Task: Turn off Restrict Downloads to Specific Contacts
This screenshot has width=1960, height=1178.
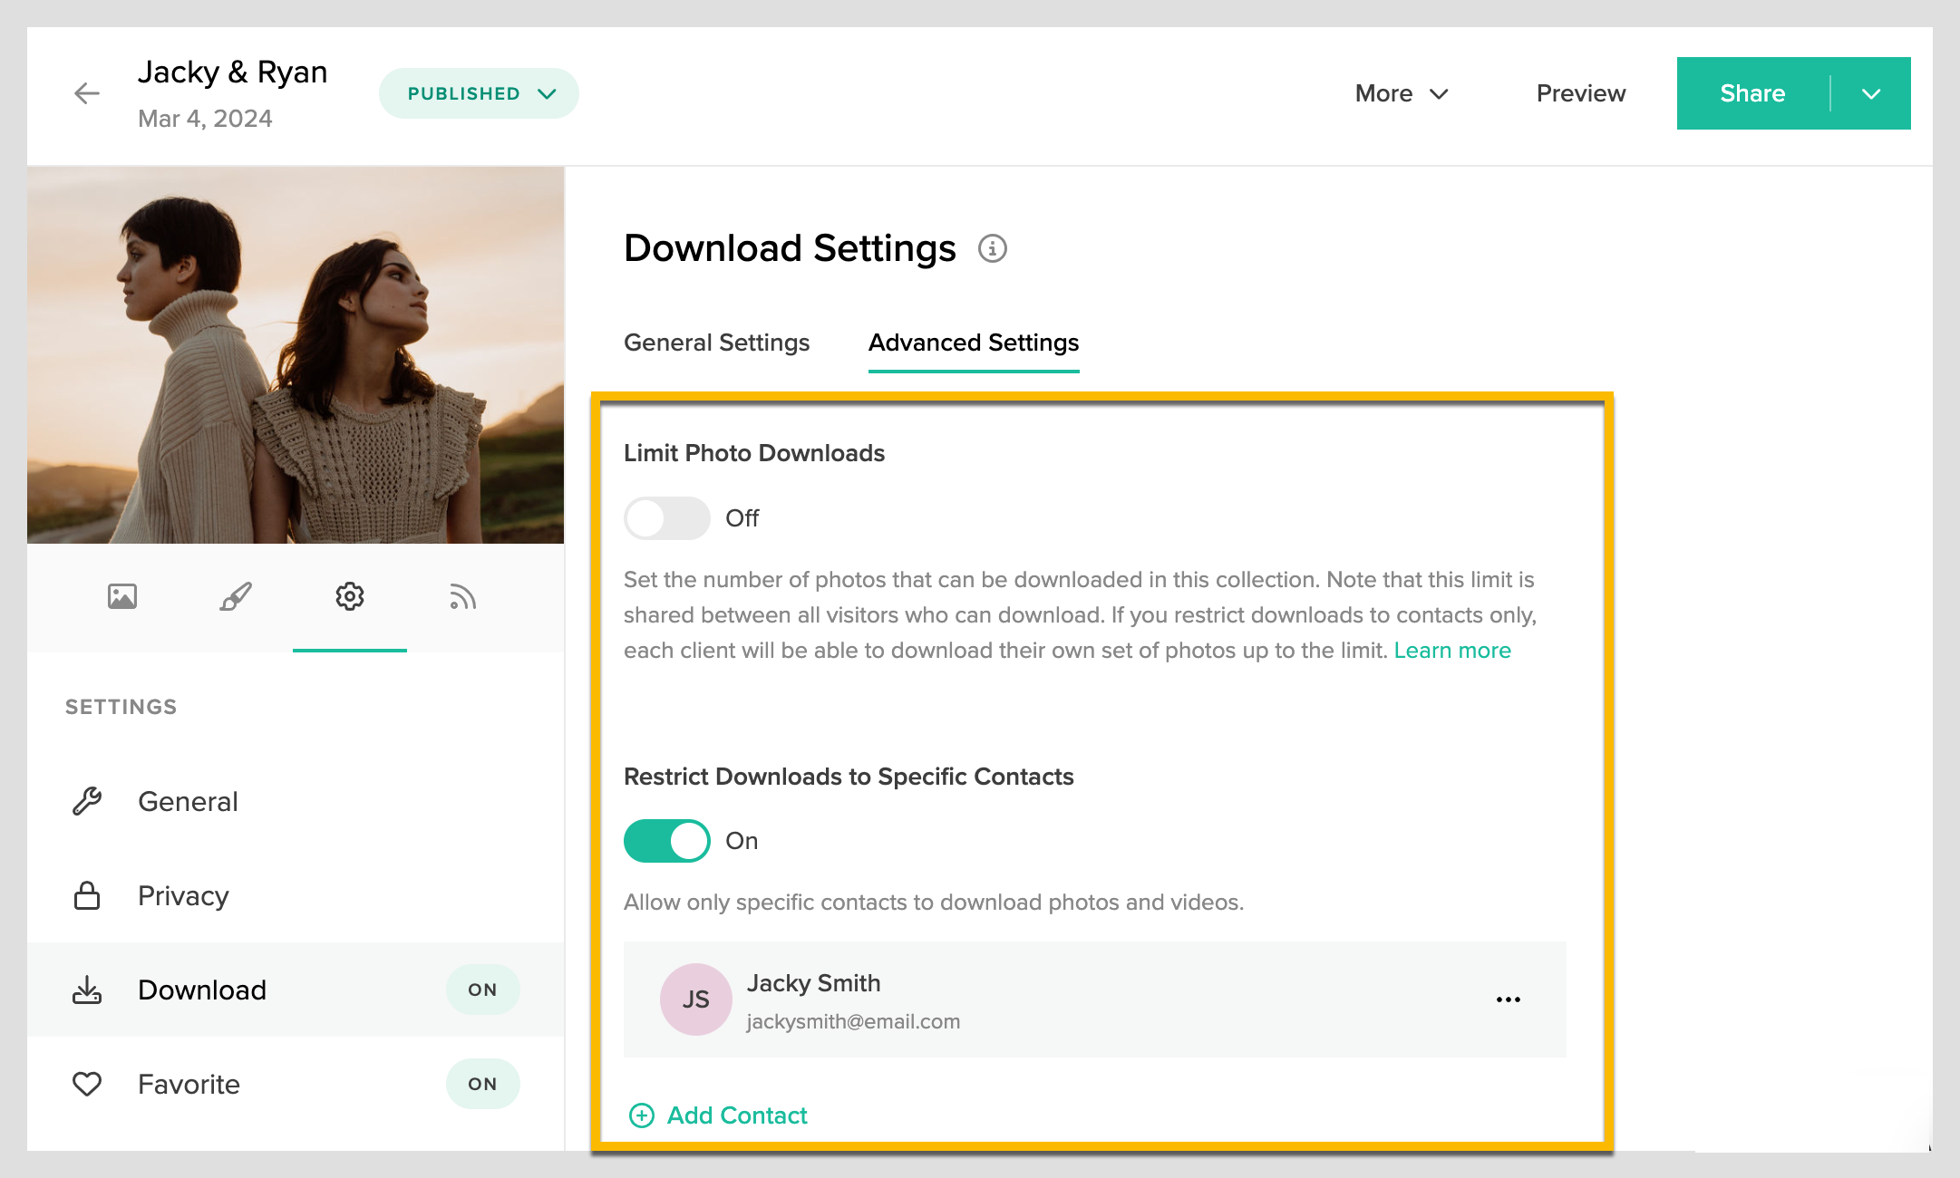Action: tap(666, 841)
